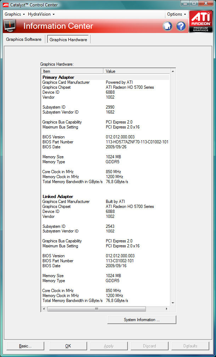Image resolution: width=216 pixels, height=357 pixels.
Task: Click the value Built by ATI
Action: pos(115,202)
